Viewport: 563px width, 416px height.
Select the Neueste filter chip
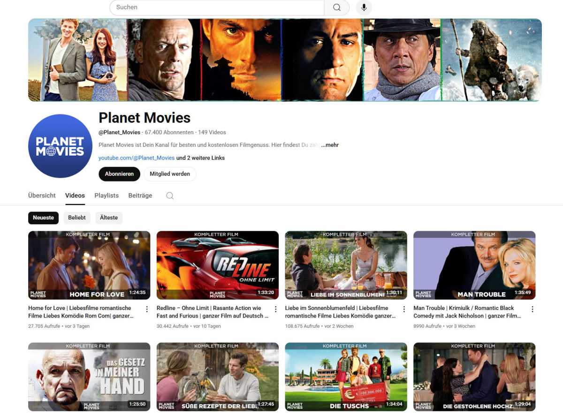[43, 218]
